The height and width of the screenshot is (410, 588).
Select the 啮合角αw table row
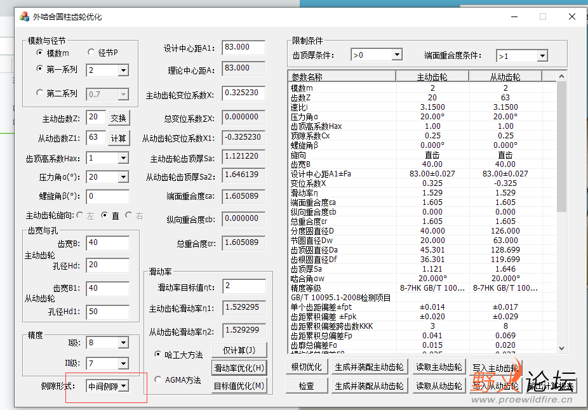[x=422, y=279]
